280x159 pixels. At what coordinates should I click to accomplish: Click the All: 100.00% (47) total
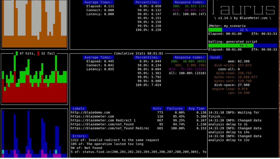point(189,14)
